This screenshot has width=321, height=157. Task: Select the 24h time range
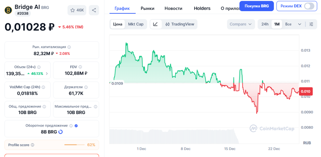point(265,24)
